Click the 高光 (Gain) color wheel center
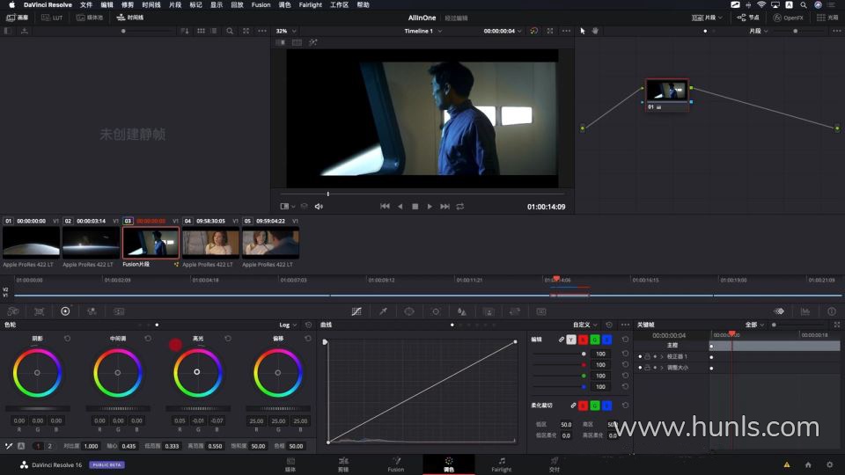The width and height of the screenshot is (845, 475). 197,372
